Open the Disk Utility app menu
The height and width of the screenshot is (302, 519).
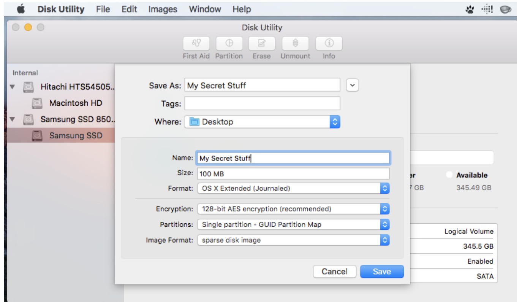61,9
